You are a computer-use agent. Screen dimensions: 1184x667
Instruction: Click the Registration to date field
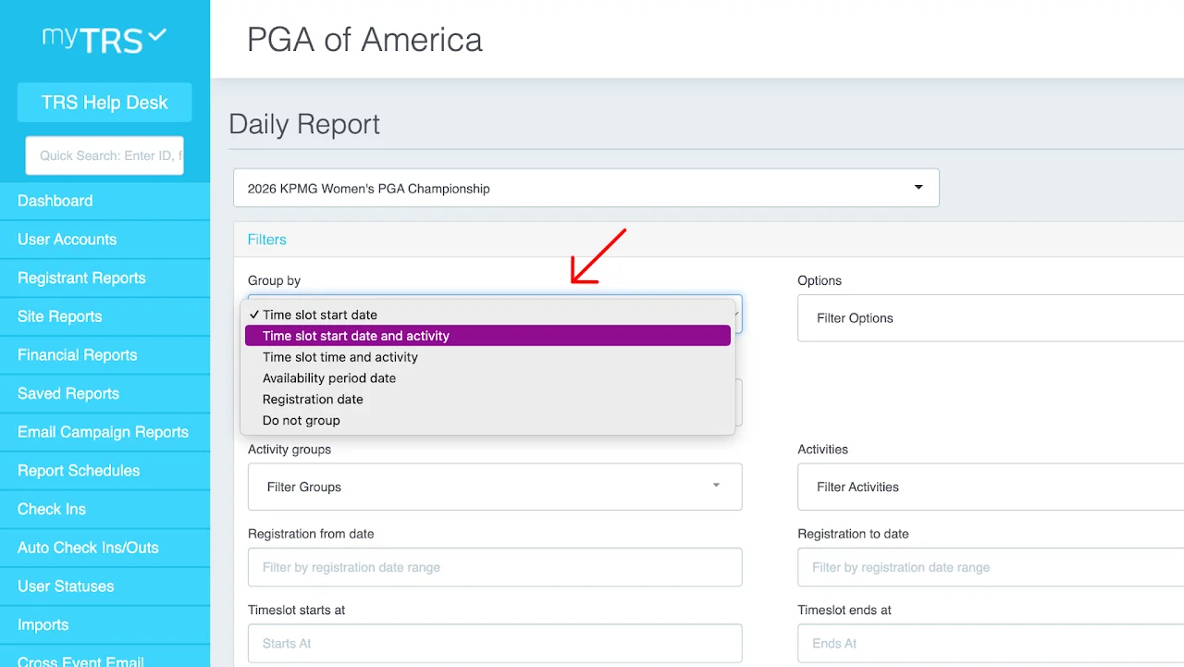coord(991,567)
